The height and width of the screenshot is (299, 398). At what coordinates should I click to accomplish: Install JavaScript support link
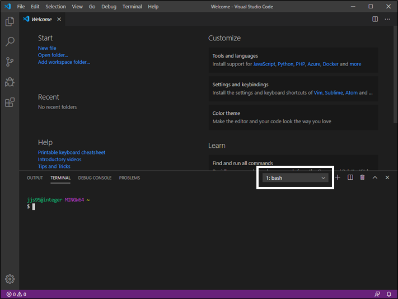[264, 64]
